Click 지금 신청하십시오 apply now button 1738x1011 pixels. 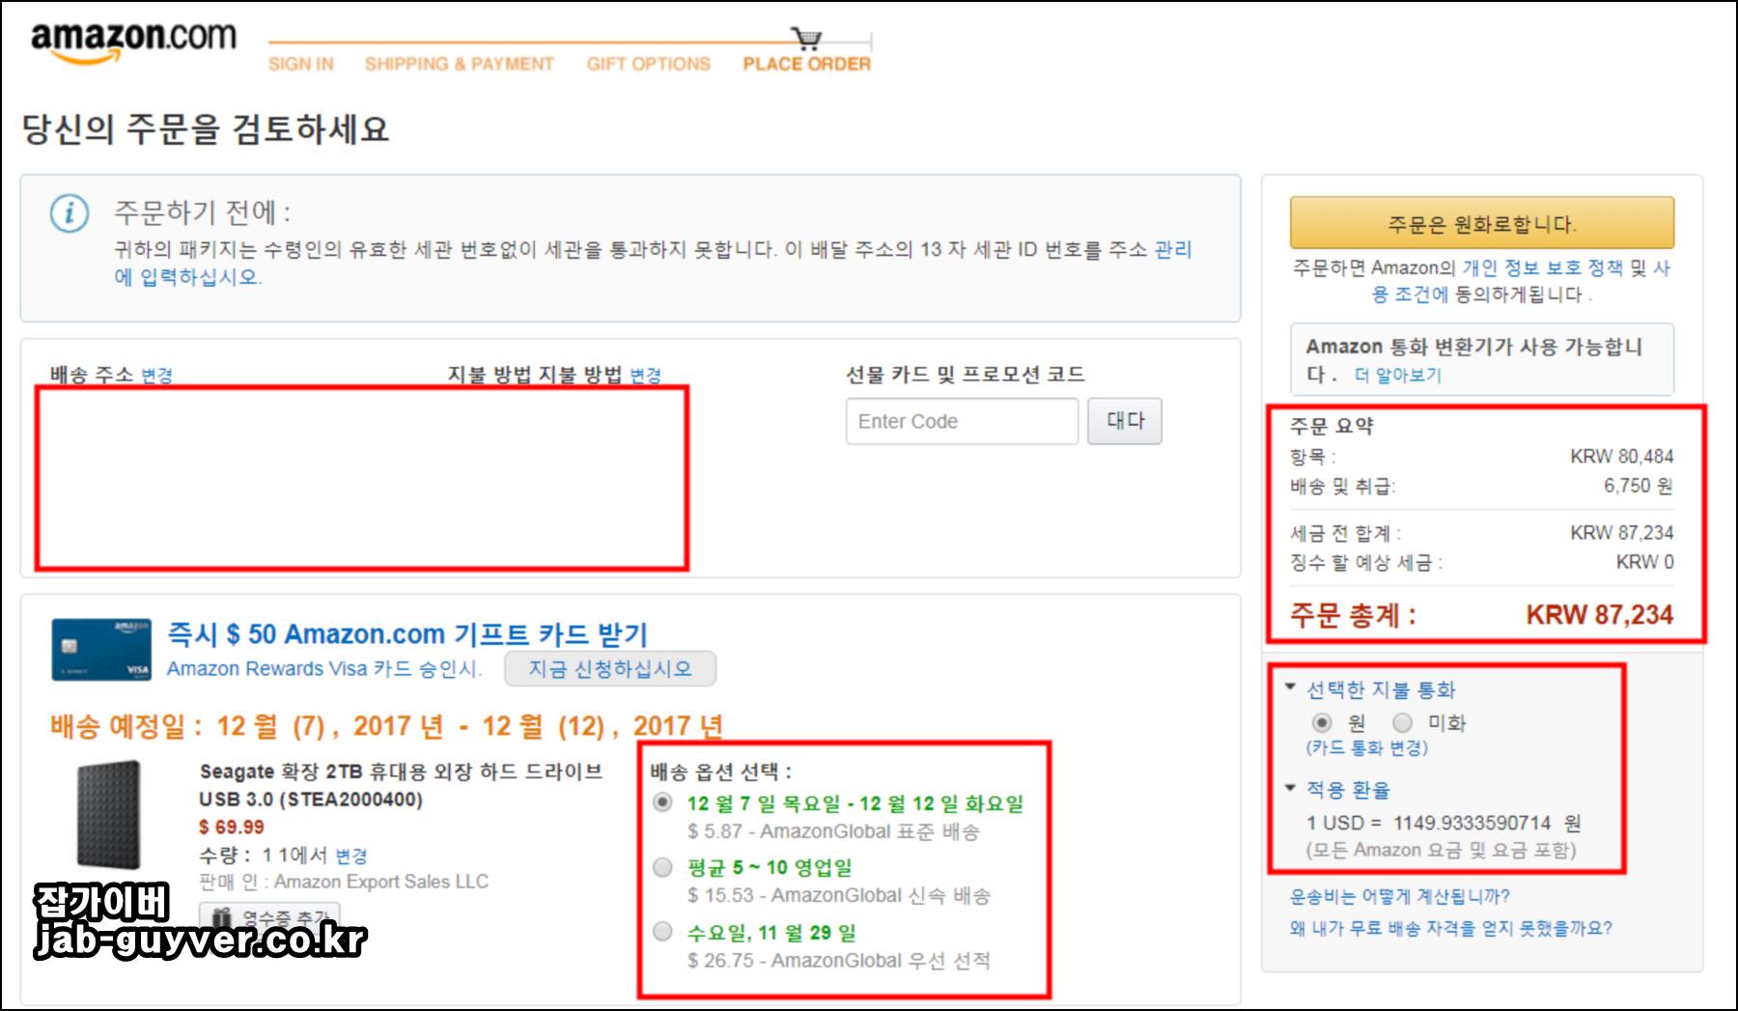point(610,668)
